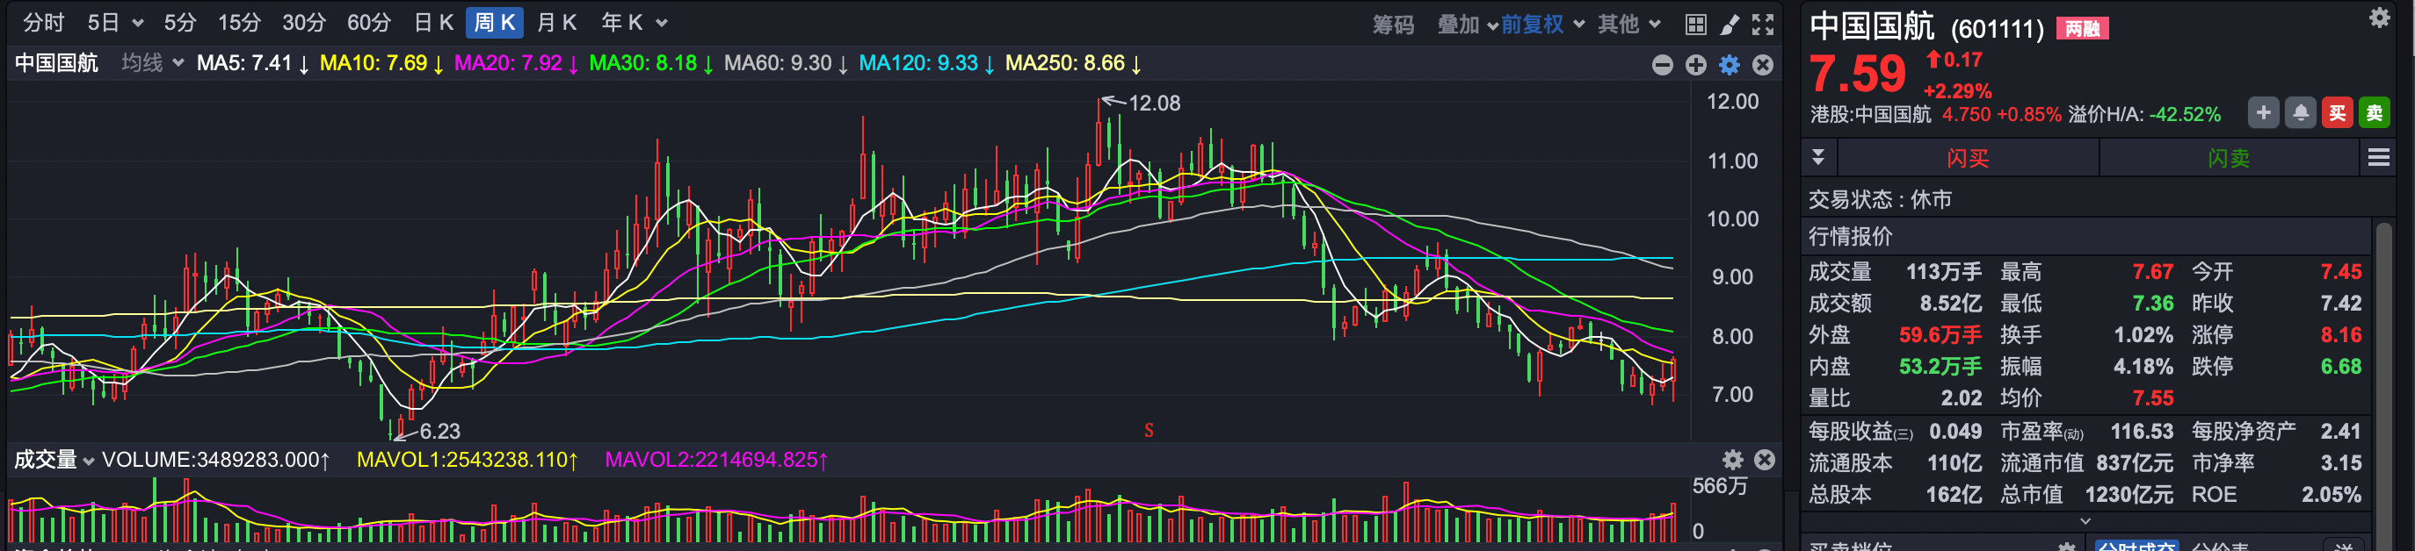Image resolution: width=2415 pixels, height=551 pixels.
Task: Click the red 买 buy button
Action: coord(2337,113)
